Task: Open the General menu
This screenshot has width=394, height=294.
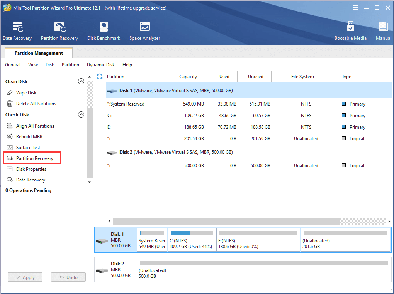Action: (13, 65)
